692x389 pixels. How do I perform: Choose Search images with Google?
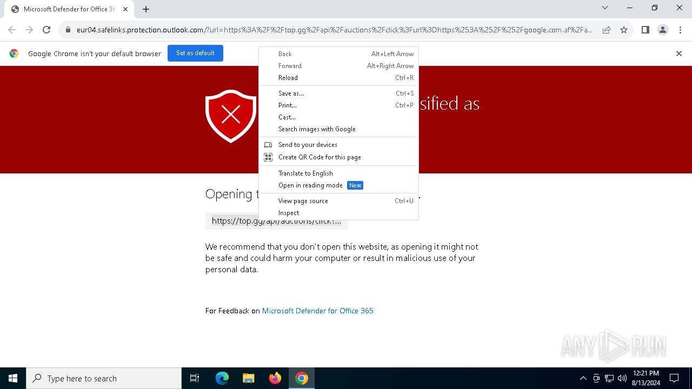click(x=338, y=129)
